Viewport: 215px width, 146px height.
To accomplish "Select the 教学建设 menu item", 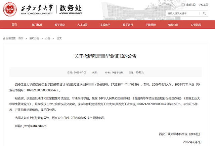I will [60, 25].
